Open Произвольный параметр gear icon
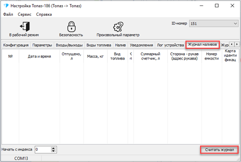Viewport: 241px width, 162px height. (x=118, y=27)
